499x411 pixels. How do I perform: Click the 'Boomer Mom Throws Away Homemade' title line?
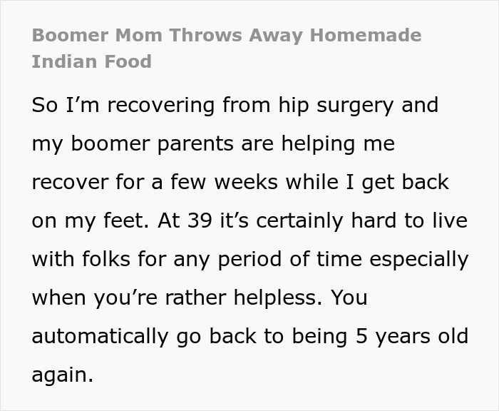(227, 35)
